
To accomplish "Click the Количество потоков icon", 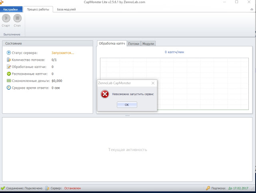I will click(9, 60).
